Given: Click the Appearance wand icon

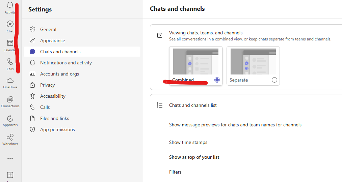Looking at the screenshot, I should (x=32, y=40).
